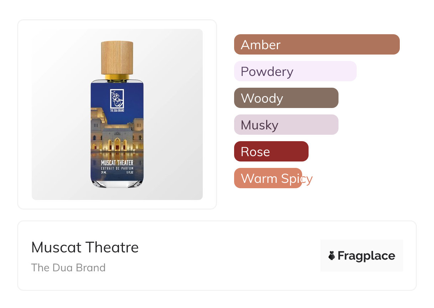Viewport: 434px width, 308px height.
Task: Click THE DUA BRAND text on bottle
Action: point(117,111)
